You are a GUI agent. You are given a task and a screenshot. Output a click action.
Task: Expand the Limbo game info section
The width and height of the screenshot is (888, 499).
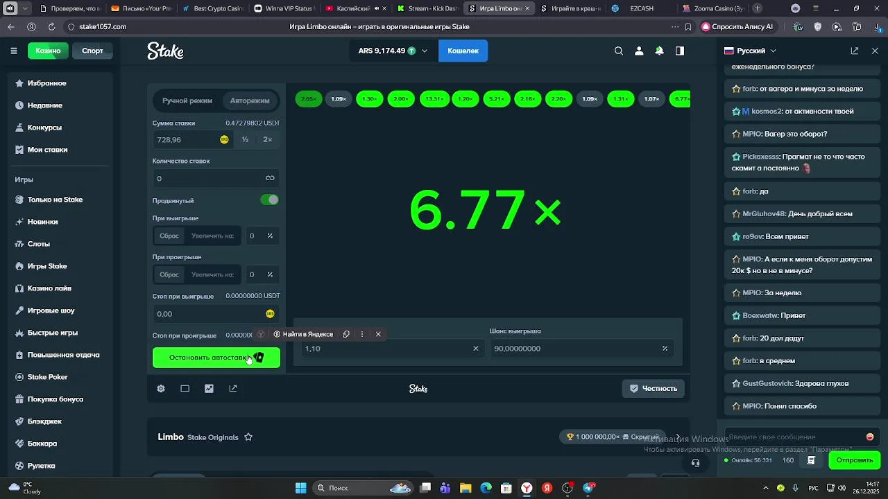coord(678,437)
